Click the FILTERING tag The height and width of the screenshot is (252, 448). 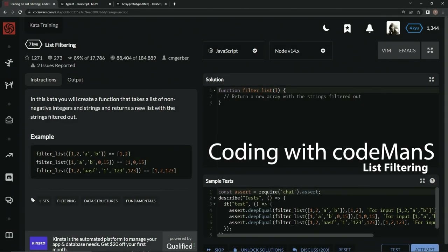point(66,201)
